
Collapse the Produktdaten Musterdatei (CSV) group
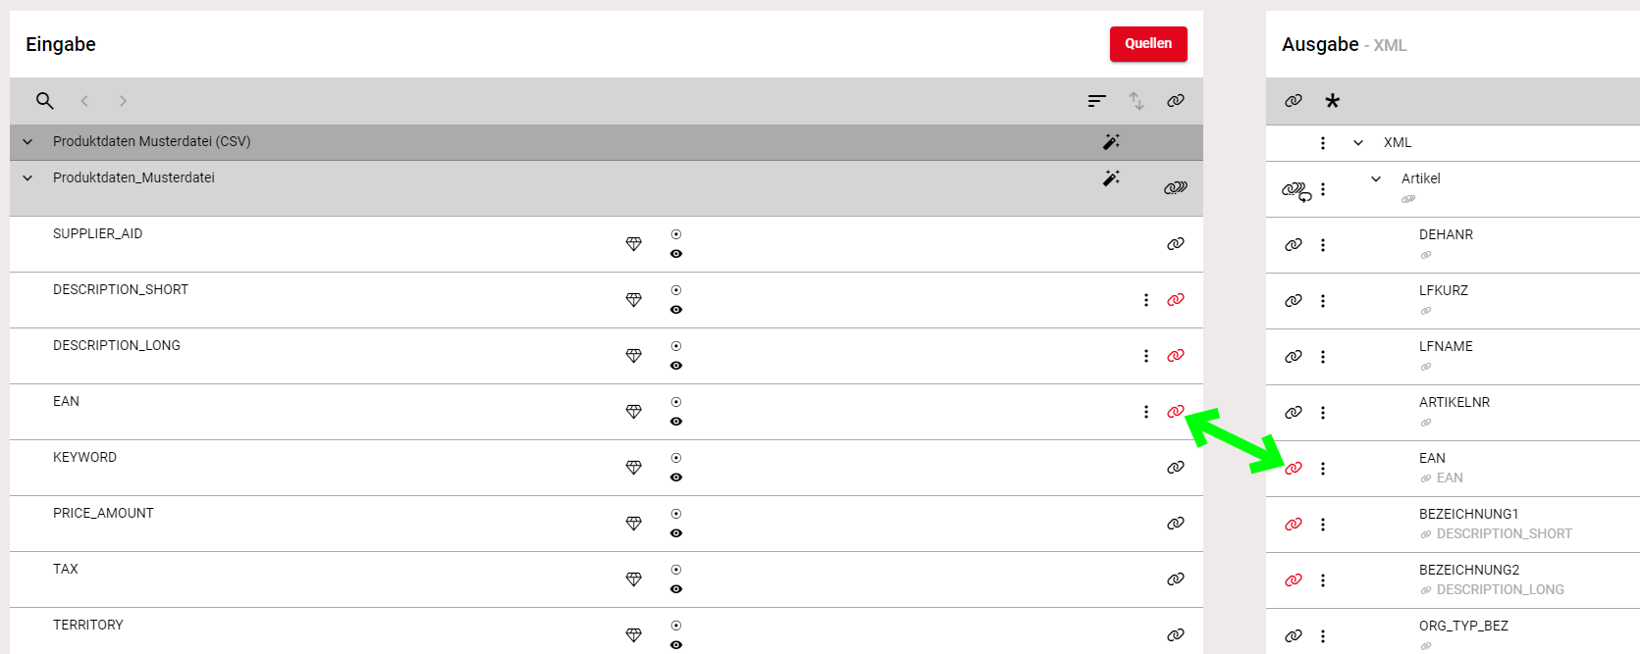27,142
